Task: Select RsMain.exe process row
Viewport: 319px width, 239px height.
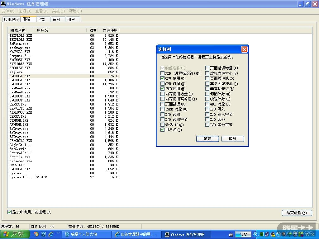Action: [x=64, y=44]
